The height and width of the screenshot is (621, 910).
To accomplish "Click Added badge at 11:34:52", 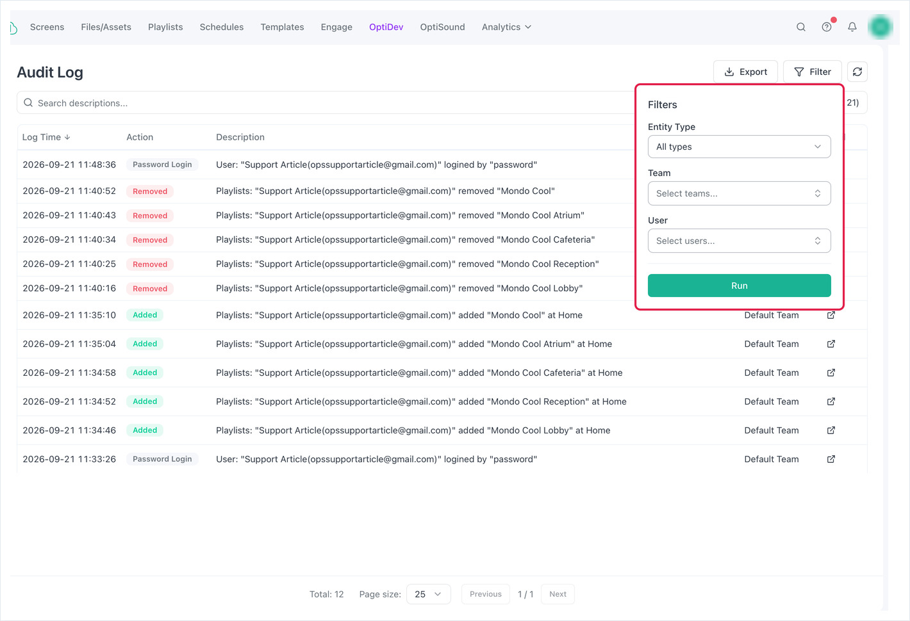I will coord(145,401).
